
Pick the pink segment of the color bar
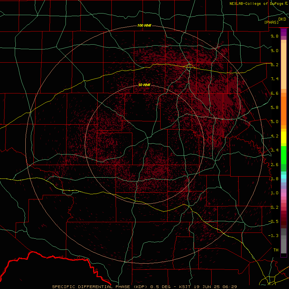(x=284, y=194)
